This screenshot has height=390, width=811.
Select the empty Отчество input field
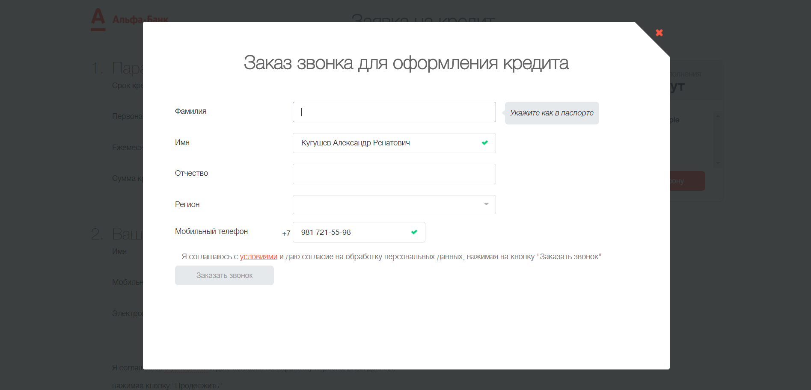click(394, 174)
